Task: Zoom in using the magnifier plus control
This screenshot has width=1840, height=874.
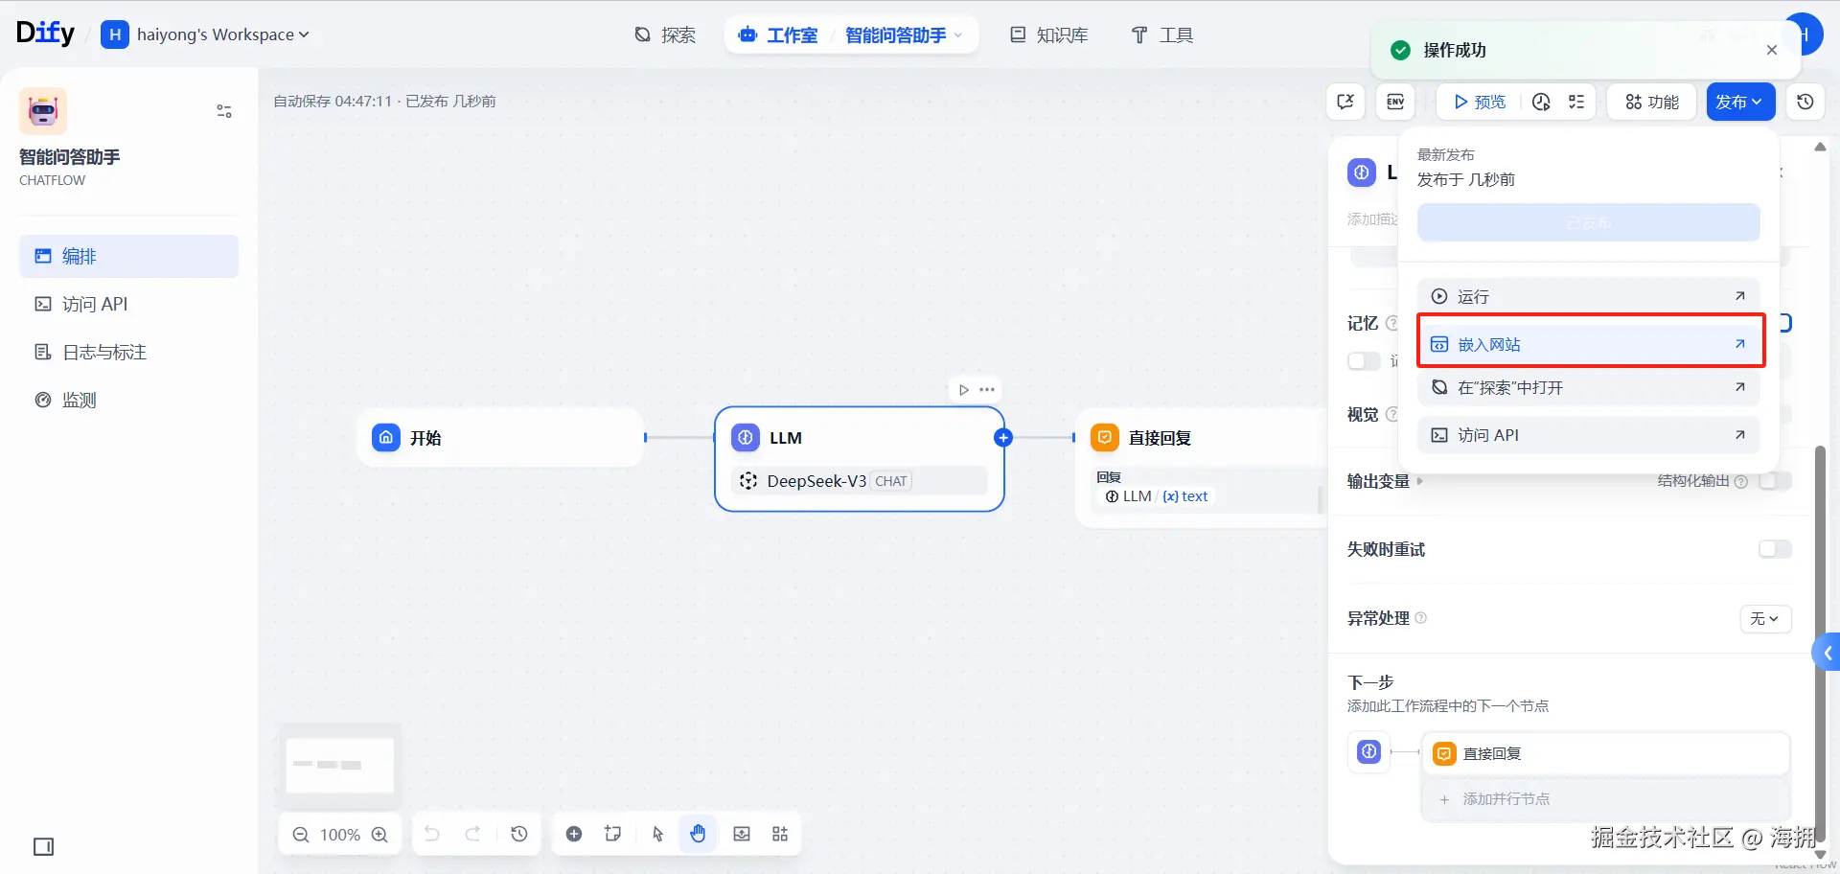Action: point(379,833)
